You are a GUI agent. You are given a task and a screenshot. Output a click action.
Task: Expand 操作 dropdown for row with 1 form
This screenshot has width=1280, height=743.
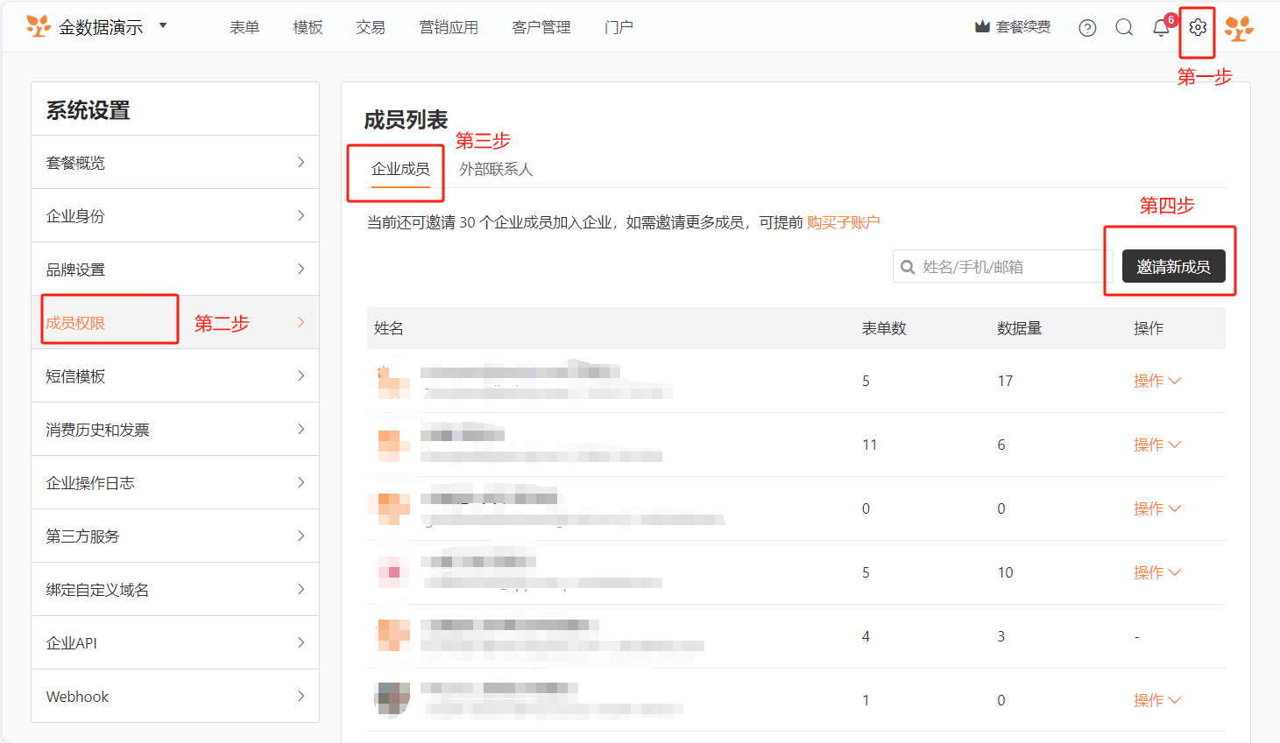click(x=1156, y=700)
